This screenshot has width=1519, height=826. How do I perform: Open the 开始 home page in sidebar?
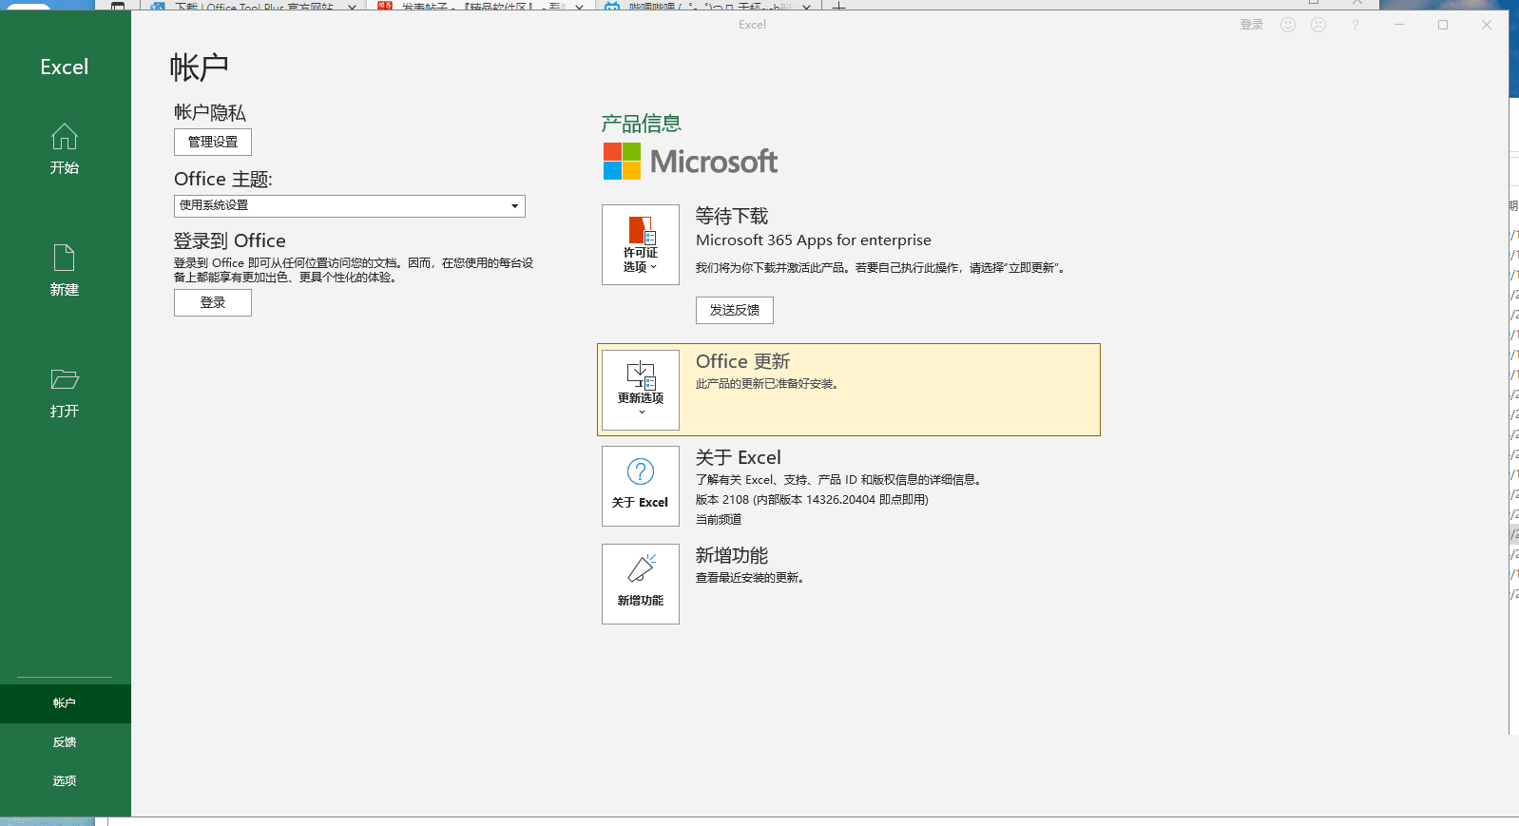65,149
